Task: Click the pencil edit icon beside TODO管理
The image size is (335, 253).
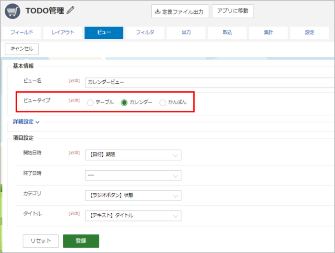Action: click(x=70, y=10)
